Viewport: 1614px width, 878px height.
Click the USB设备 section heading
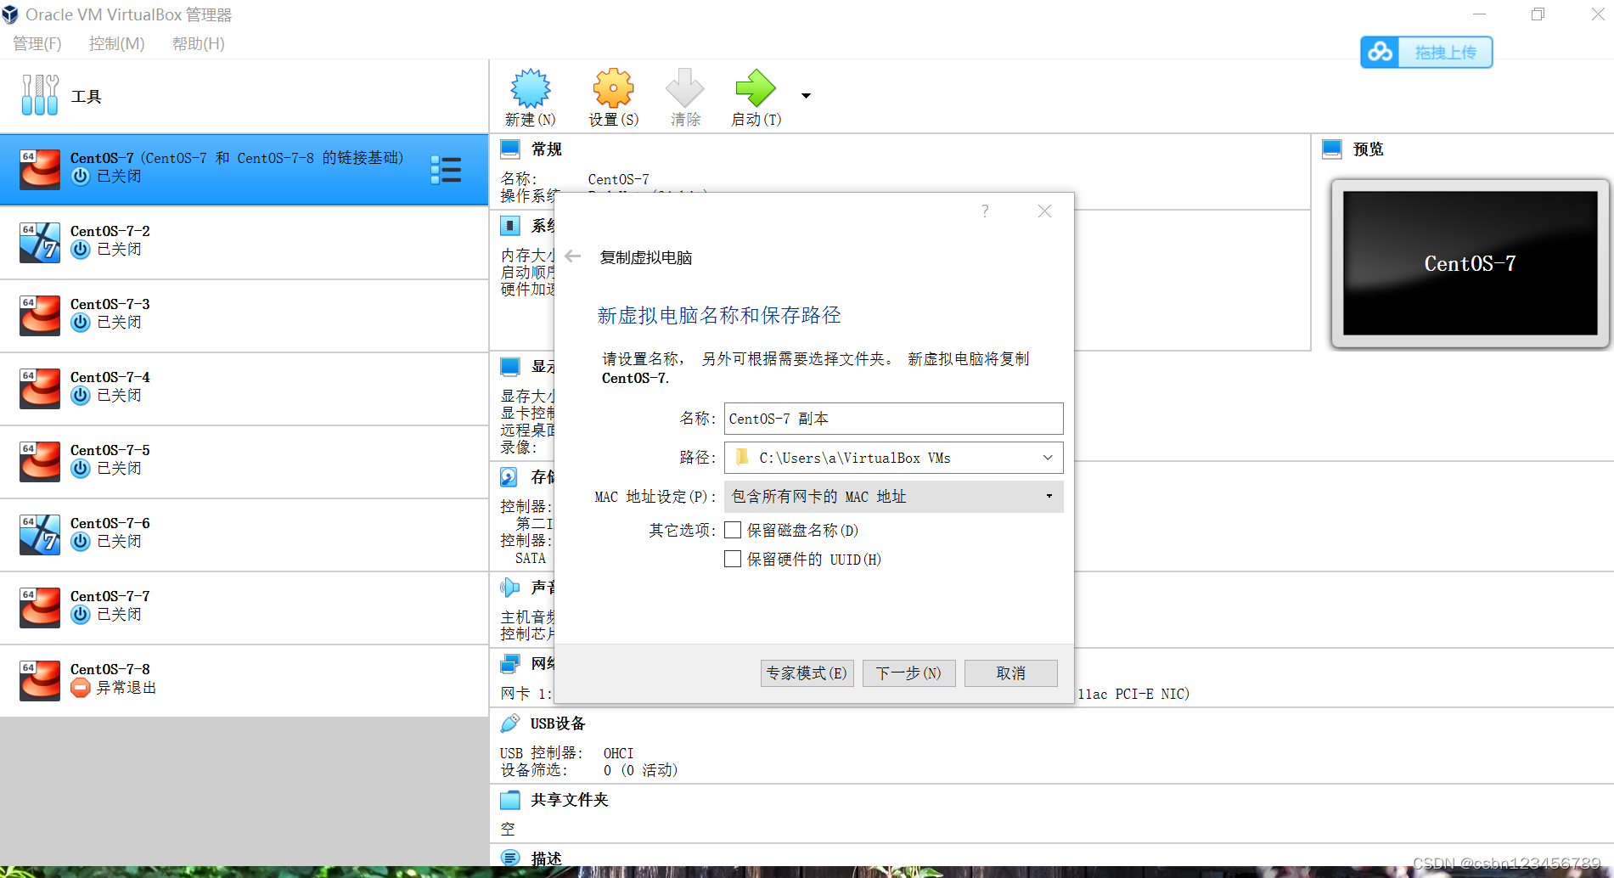pos(558,723)
